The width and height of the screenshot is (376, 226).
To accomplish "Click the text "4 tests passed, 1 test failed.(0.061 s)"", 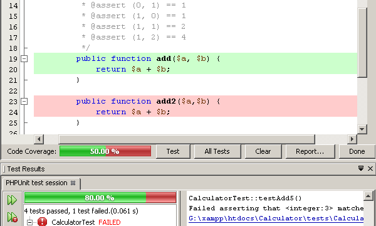I will point(81,211).
